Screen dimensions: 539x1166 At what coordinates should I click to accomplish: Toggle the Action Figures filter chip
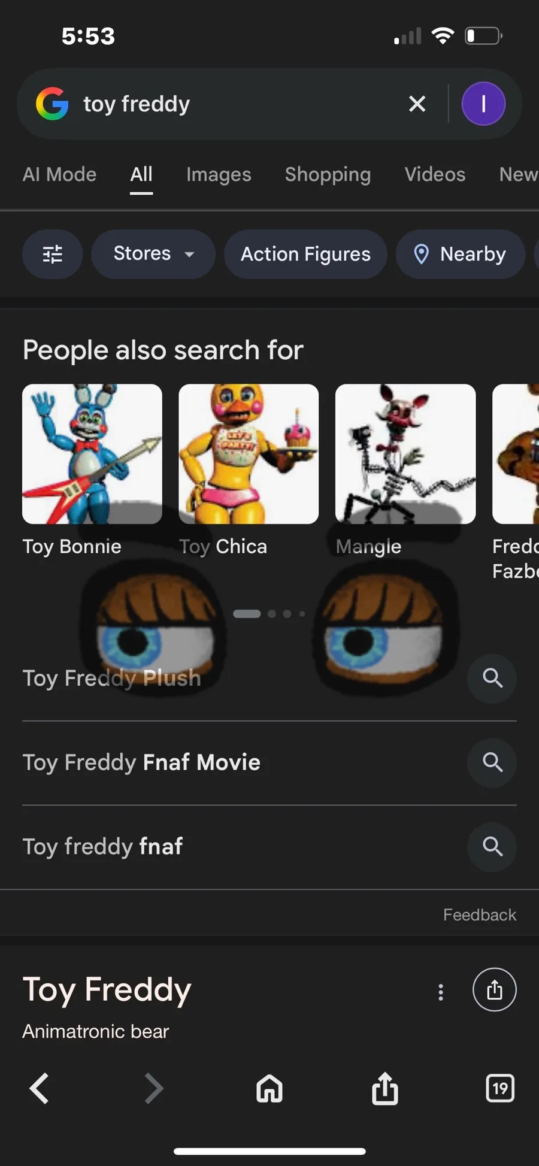[x=305, y=255]
